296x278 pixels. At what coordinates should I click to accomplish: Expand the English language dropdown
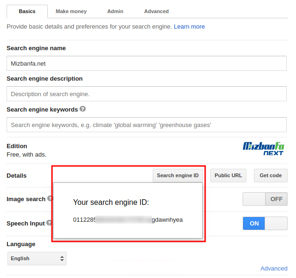point(37,258)
